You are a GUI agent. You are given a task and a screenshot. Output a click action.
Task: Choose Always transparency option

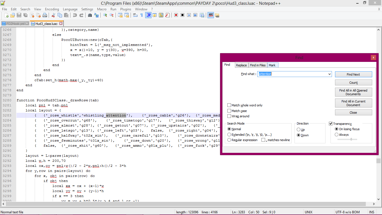point(336,135)
